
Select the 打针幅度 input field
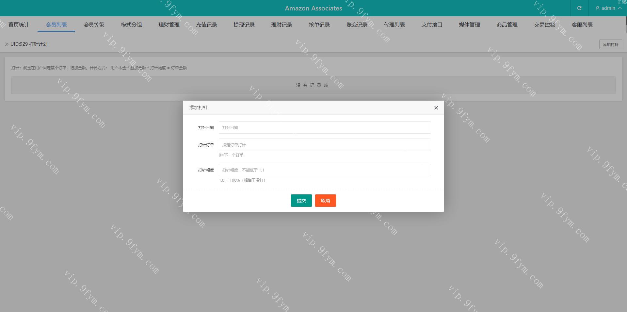pos(325,170)
